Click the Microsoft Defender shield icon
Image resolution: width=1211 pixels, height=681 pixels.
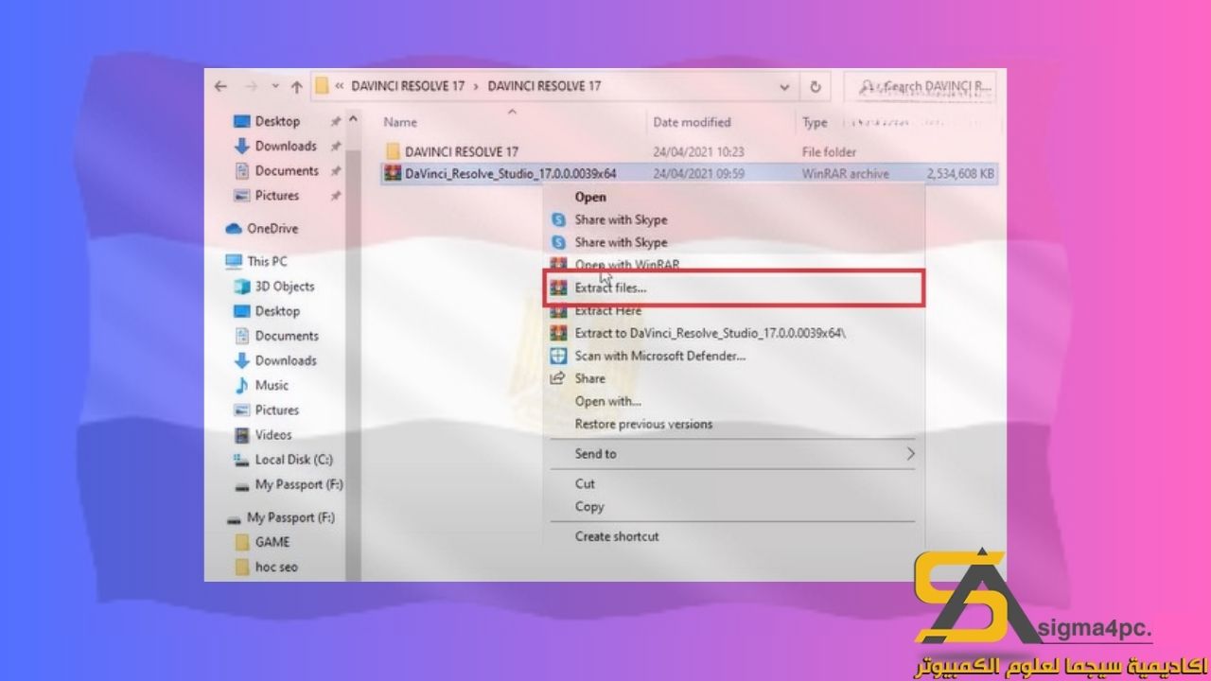(x=558, y=356)
